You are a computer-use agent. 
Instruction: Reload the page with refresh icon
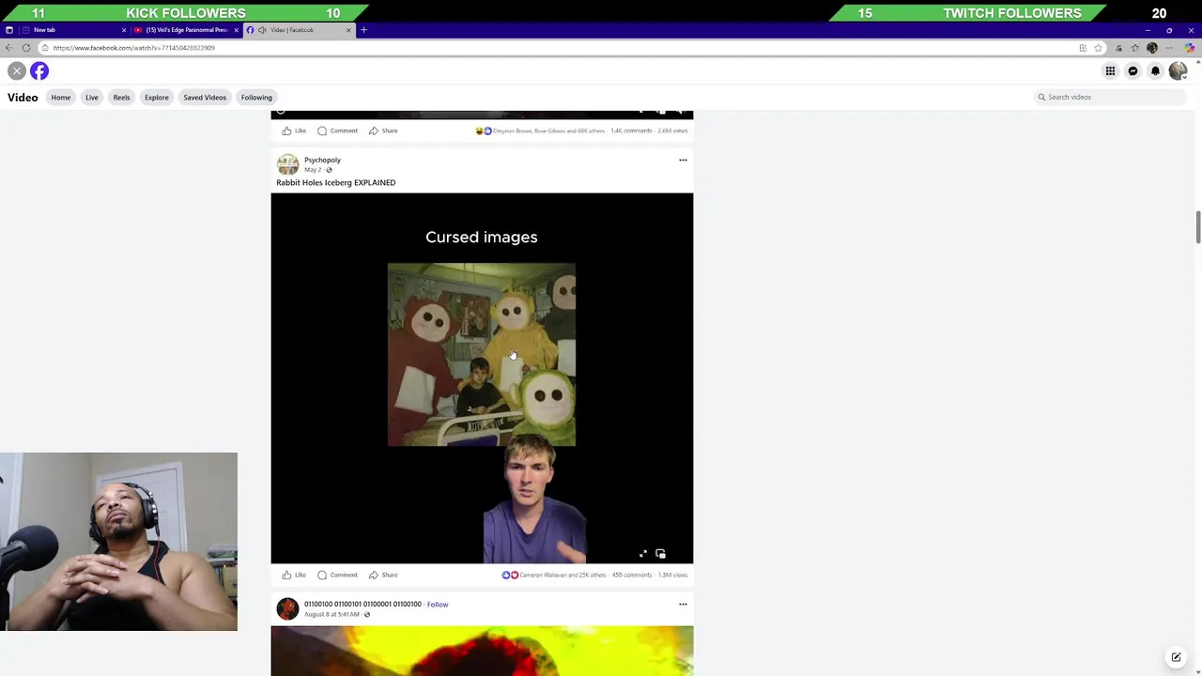point(26,48)
